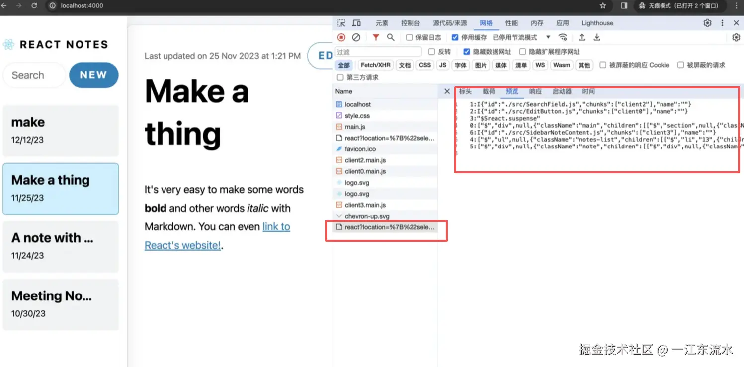This screenshot has width=744, height=367.
Task: Go forward in browser history
Action: click(19, 6)
